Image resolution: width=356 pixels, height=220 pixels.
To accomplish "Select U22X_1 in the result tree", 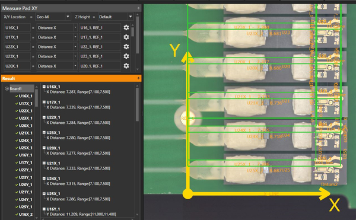I will click(x=26, y=111).
